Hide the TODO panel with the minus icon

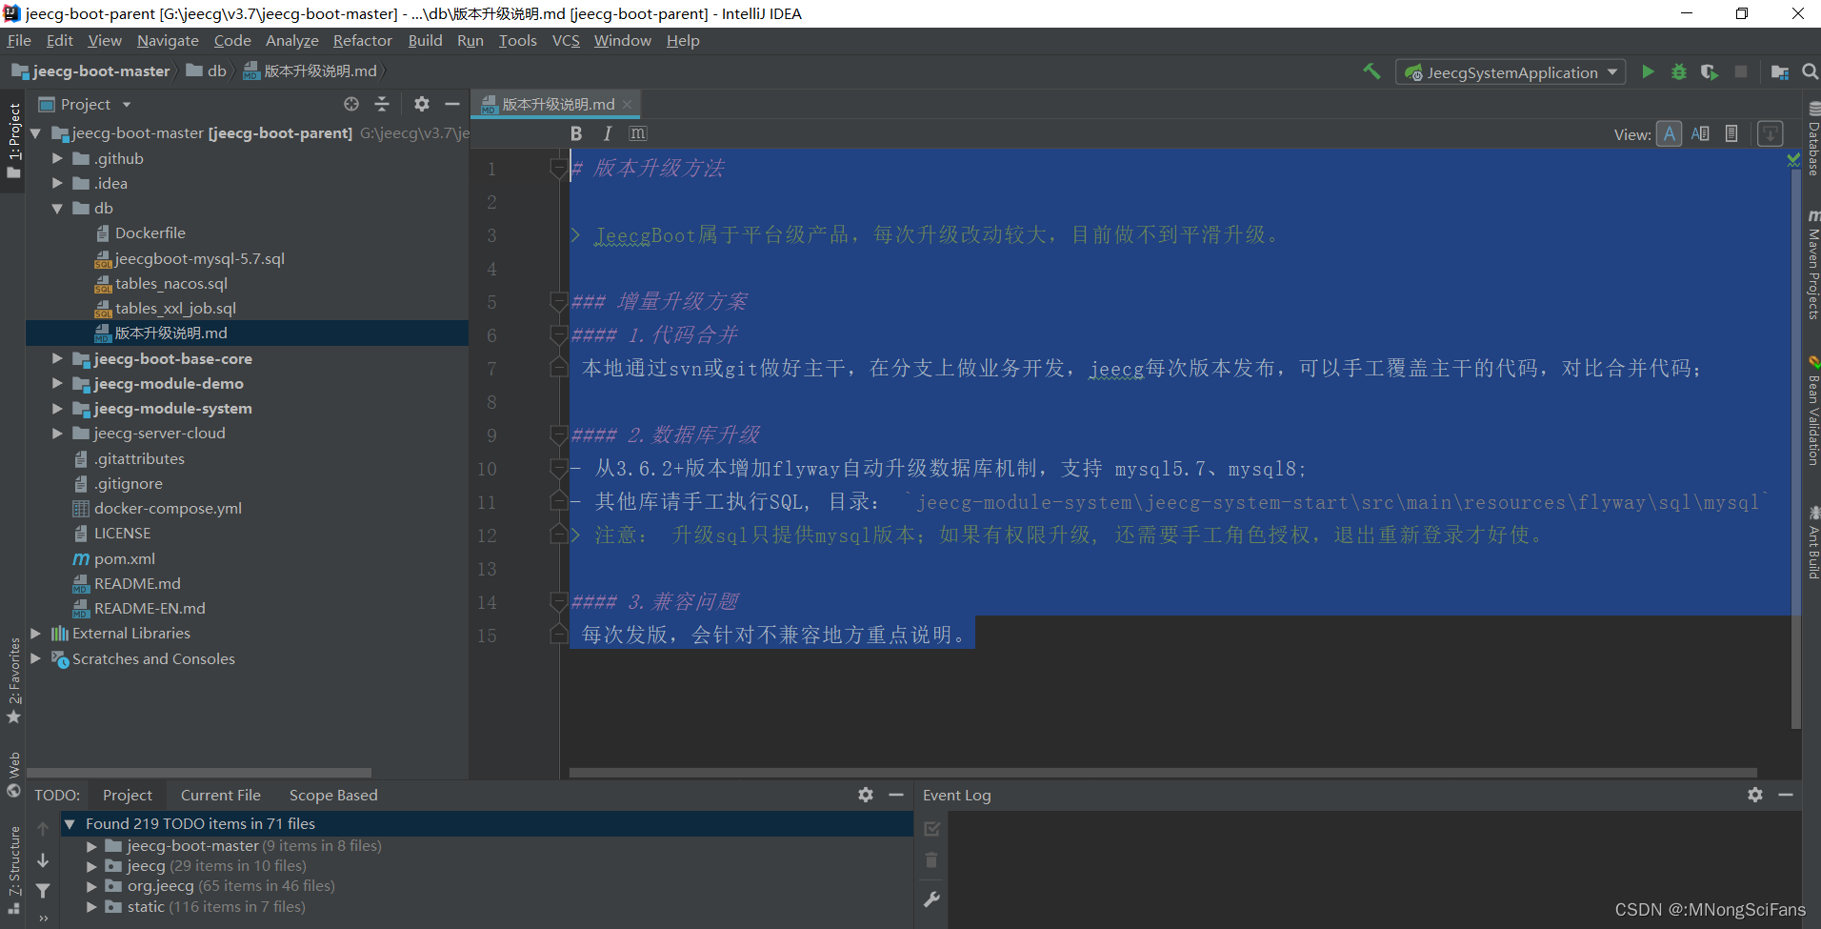[x=896, y=795]
